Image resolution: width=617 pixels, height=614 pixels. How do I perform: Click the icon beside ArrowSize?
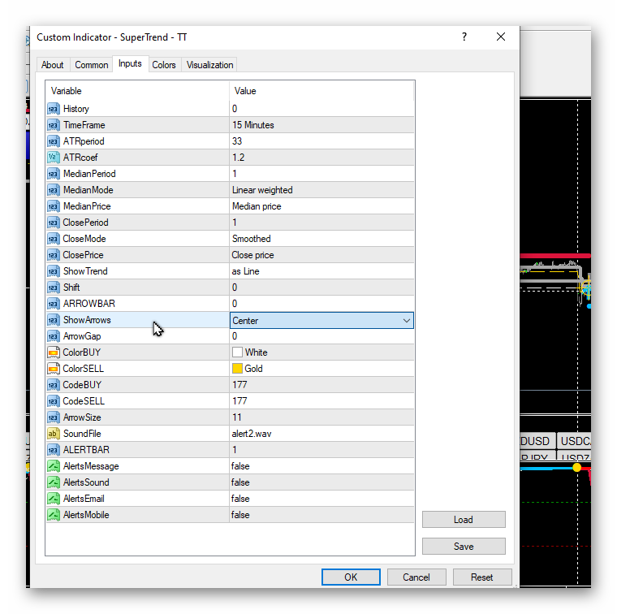(54, 417)
